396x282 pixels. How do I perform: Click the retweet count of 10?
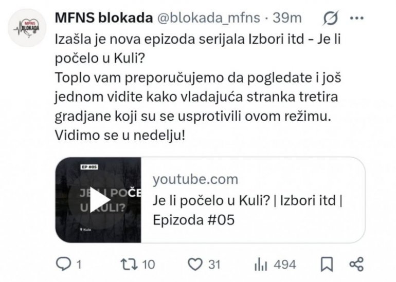click(x=149, y=265)
